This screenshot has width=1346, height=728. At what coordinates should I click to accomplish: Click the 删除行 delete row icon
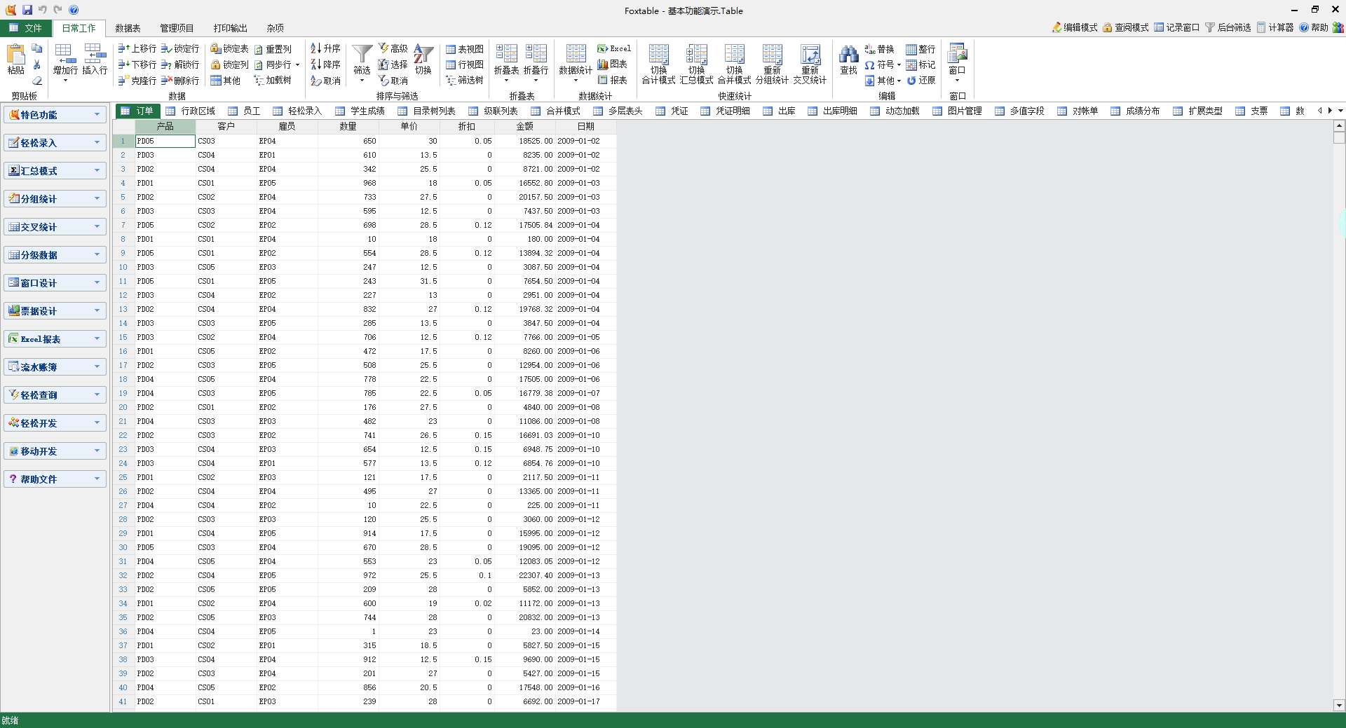pyautogui.click(x=181, y=81)
